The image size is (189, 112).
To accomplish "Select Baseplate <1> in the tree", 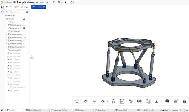I will tap(15, 28).
